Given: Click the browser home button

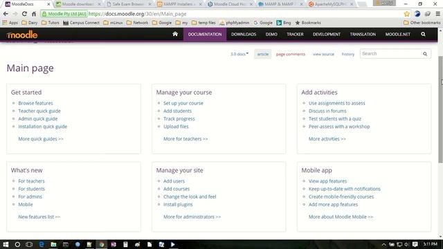Looking at the screenshot, I should coord(34,14).
